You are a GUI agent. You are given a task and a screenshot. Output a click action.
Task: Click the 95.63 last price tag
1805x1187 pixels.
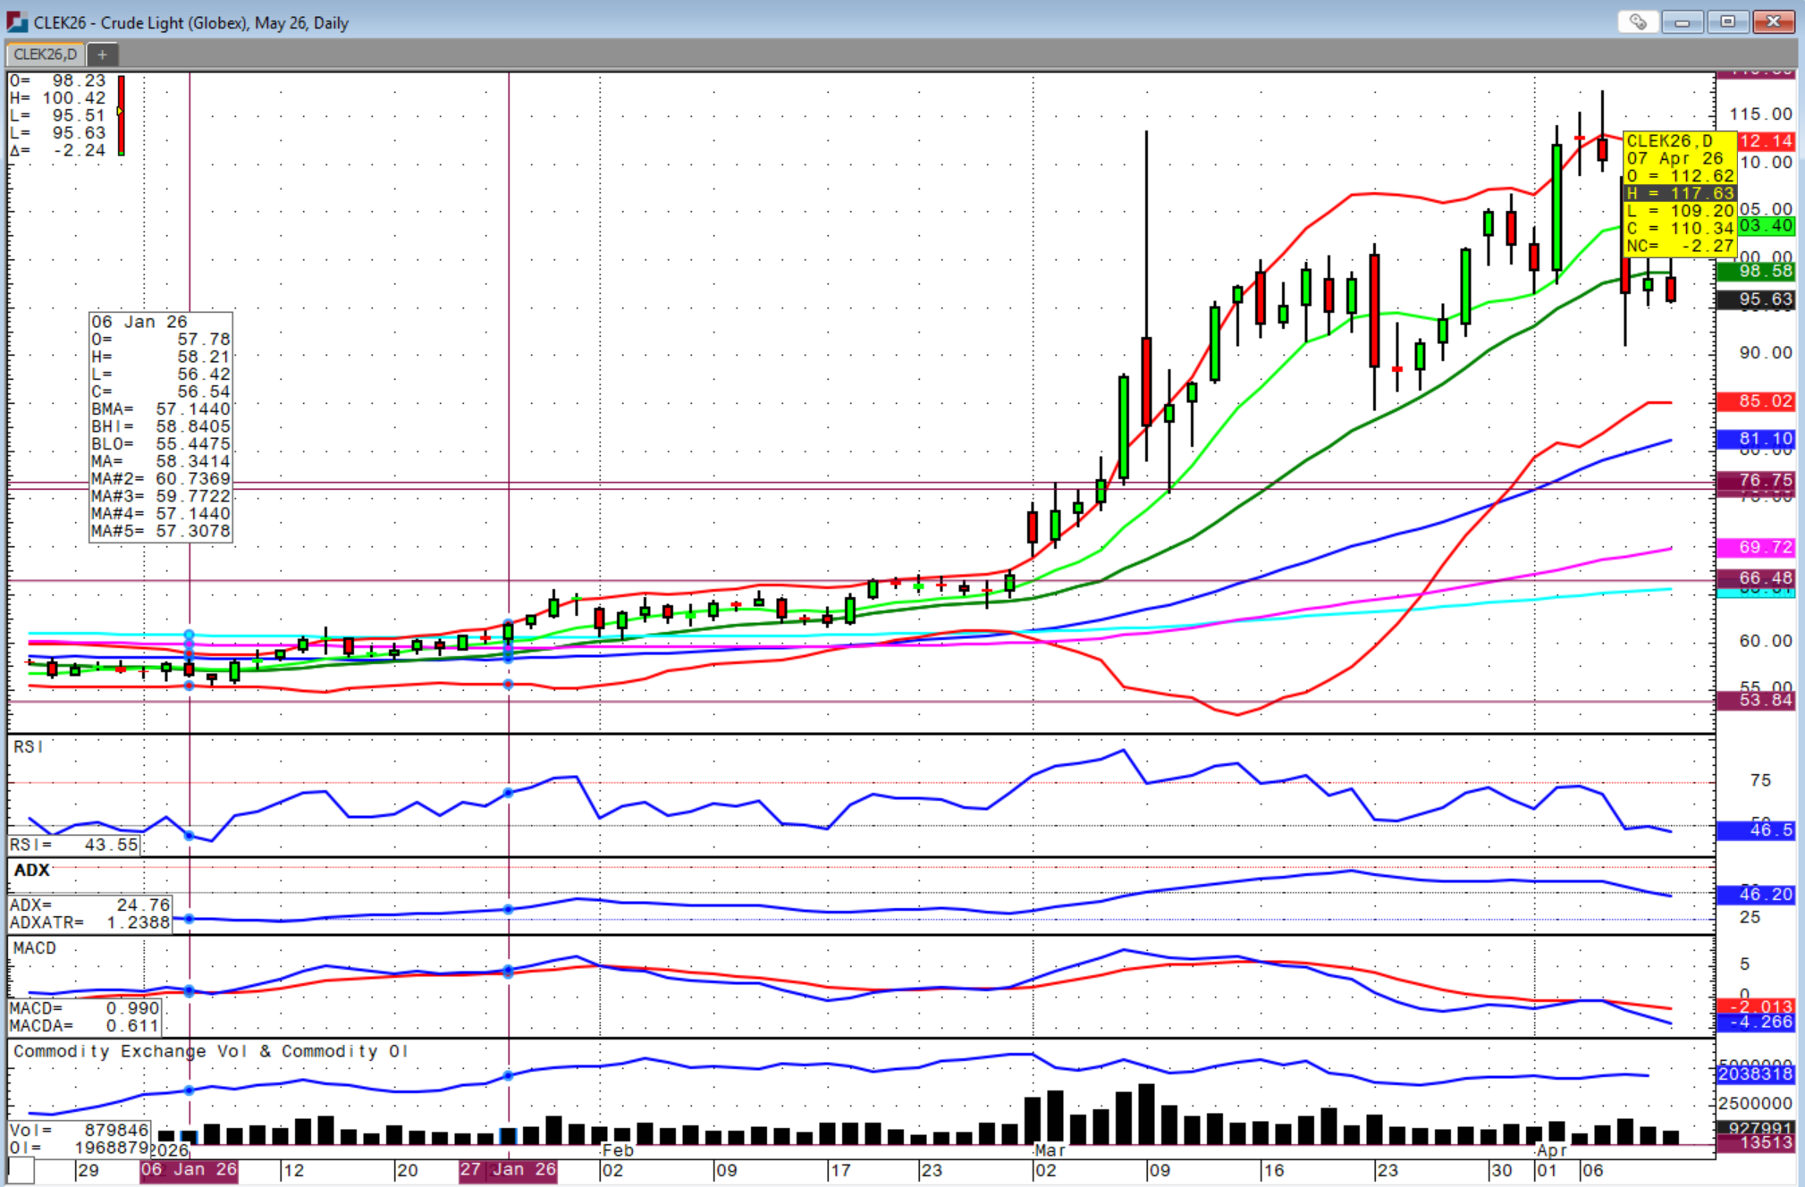1756,299
